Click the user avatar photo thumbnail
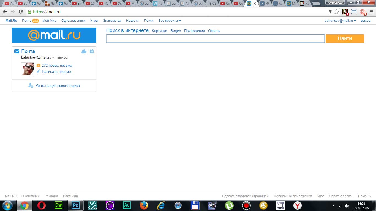Image resolution: width=376 pixels, height=211 pixels. (28, 69)
